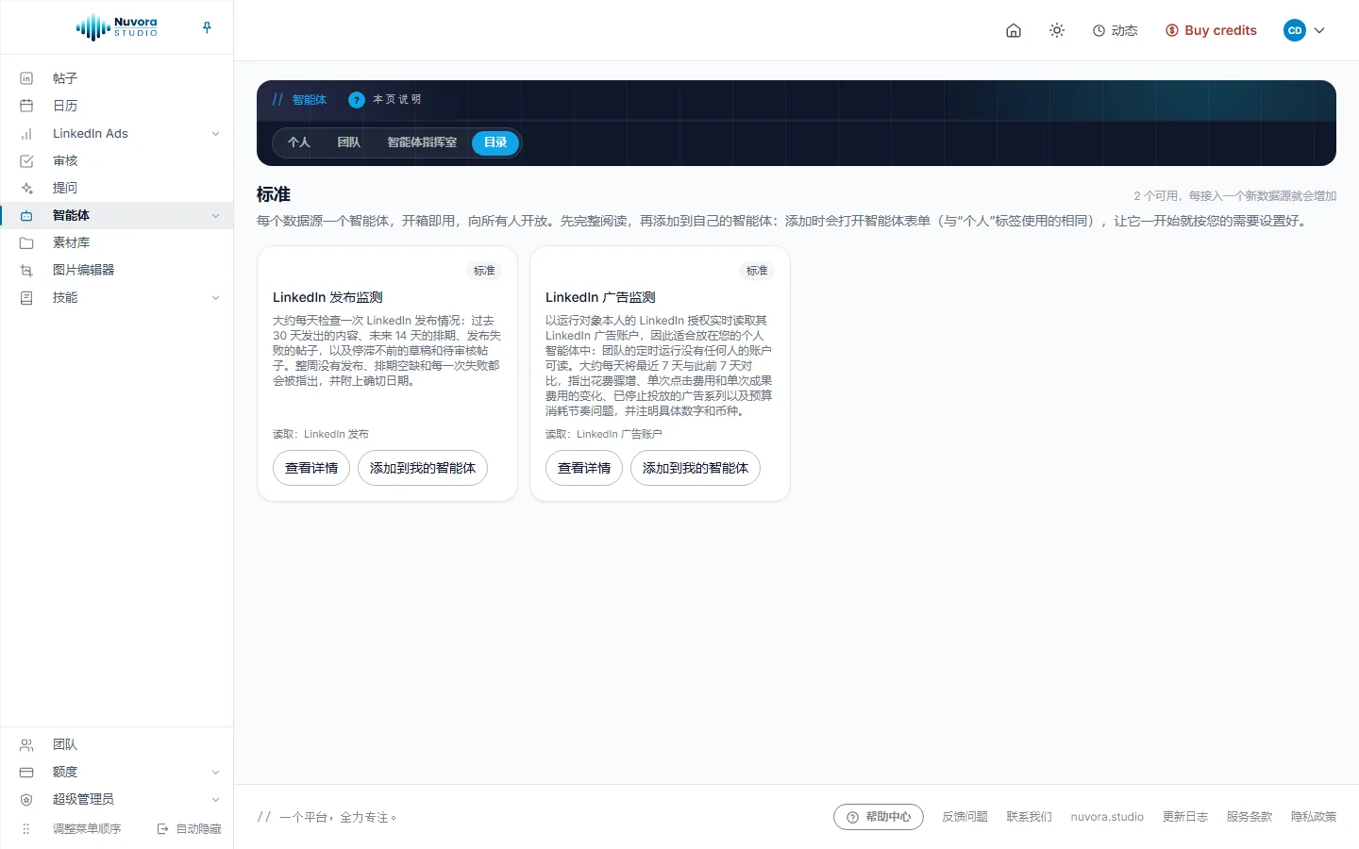1359x849 pixels.
Task: Click the crop icon beside 图片编辑器
Action: [x=26, y=270]
